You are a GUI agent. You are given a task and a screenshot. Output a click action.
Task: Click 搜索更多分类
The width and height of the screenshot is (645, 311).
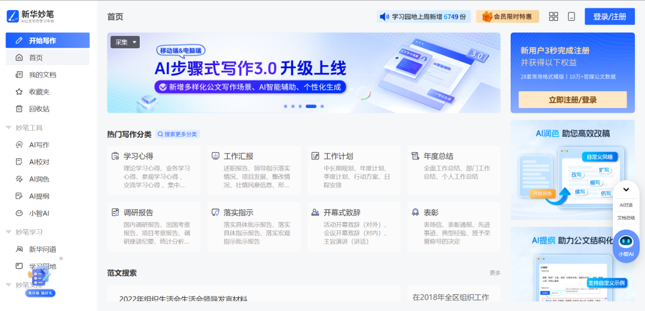pyautogui.click(x=178, y=134)
